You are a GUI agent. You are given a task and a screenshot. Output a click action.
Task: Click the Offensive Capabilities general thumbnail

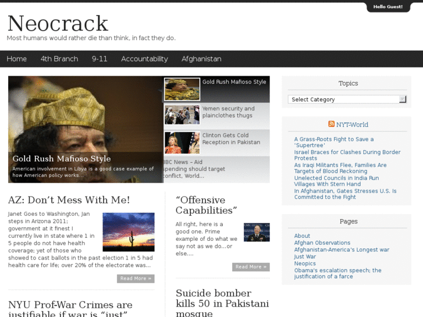[x=257, y=232]
